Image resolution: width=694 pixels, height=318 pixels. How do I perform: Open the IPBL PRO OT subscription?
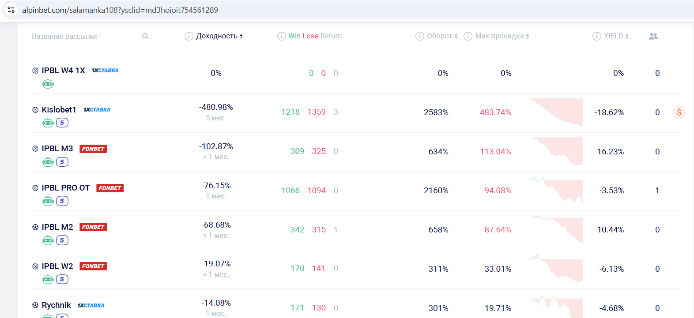[65, 188]
